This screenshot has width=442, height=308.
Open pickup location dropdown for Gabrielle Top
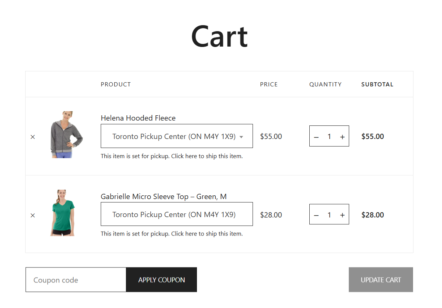pos(177,214)
